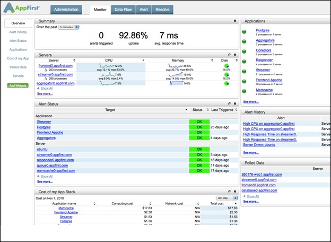Click the green status dot beside Streamer application
331x242 pixels.
point(244,71)
